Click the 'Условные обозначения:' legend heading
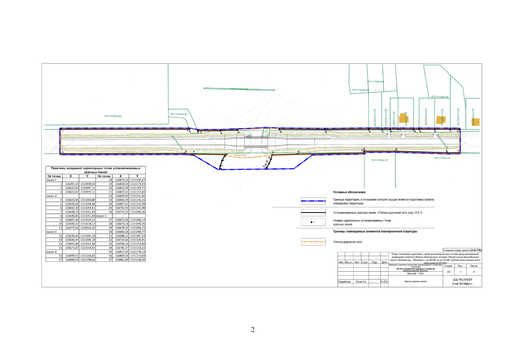The width and height of the screenshot is (509, 359). tap(350, 192)
